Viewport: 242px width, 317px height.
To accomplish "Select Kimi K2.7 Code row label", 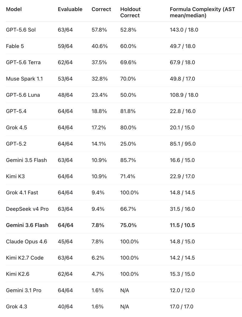I will [25, 258].
